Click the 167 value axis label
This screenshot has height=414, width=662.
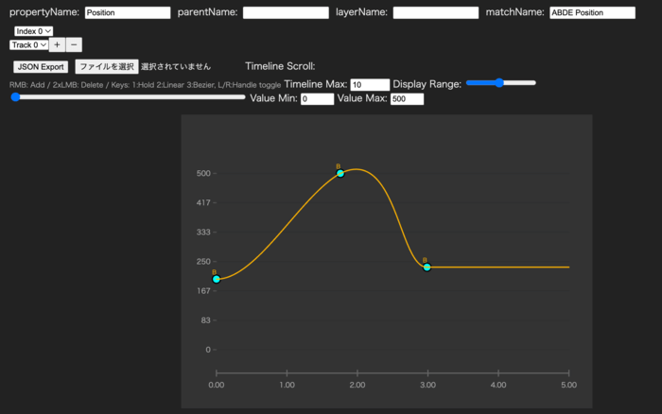[203, 291]
